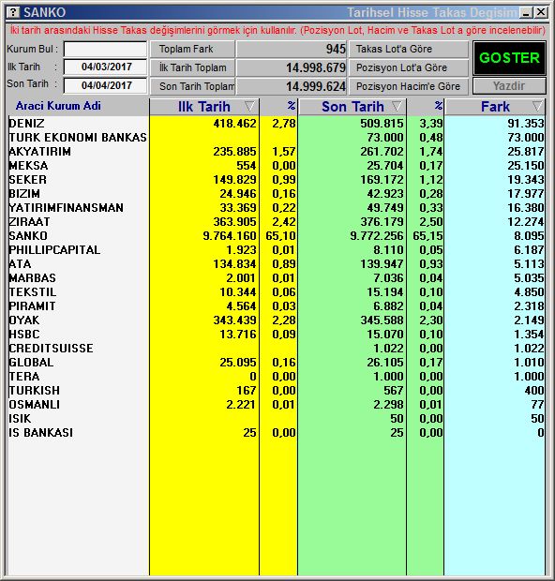Click the Ilk Tarih date field
This screenshot has height=581, width=555.
[x=105, y=67]
